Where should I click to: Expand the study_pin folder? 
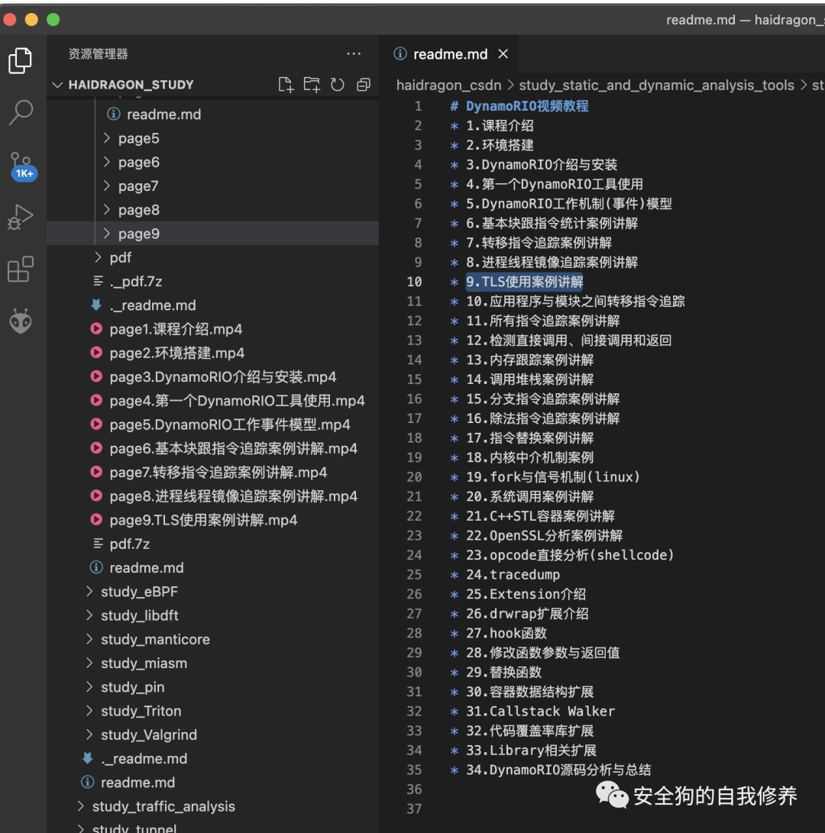pyautogui.click(x=212, y=687)
